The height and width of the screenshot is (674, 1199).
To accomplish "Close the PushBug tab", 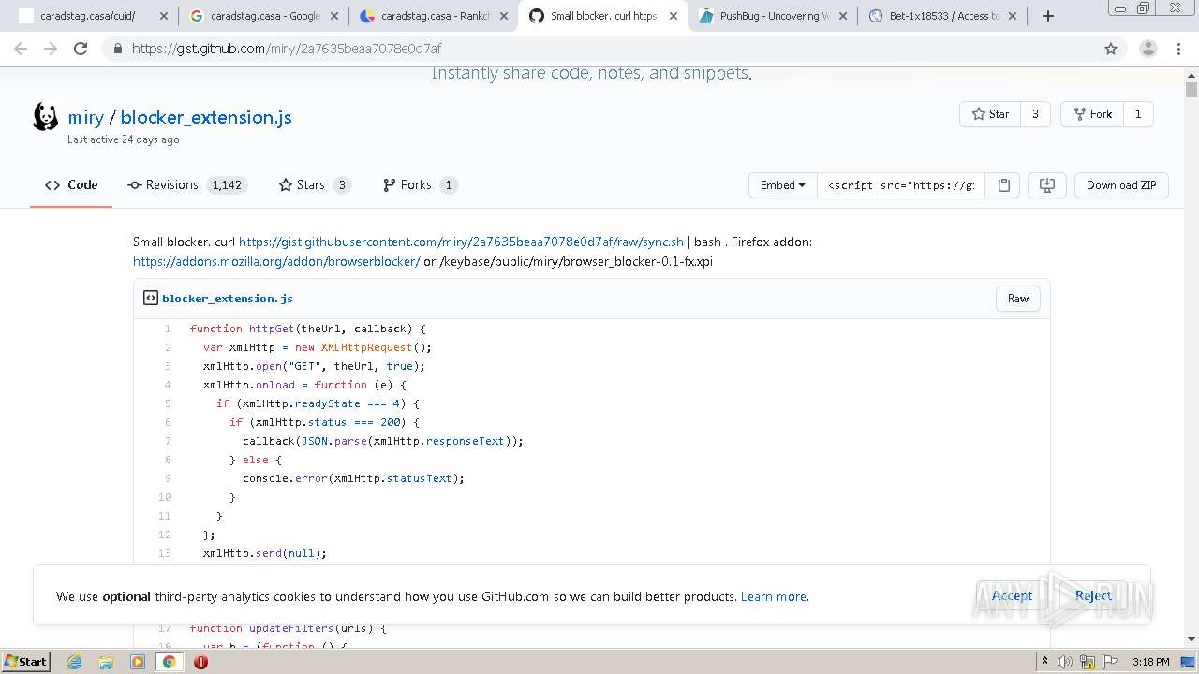I will pos(842,16).
